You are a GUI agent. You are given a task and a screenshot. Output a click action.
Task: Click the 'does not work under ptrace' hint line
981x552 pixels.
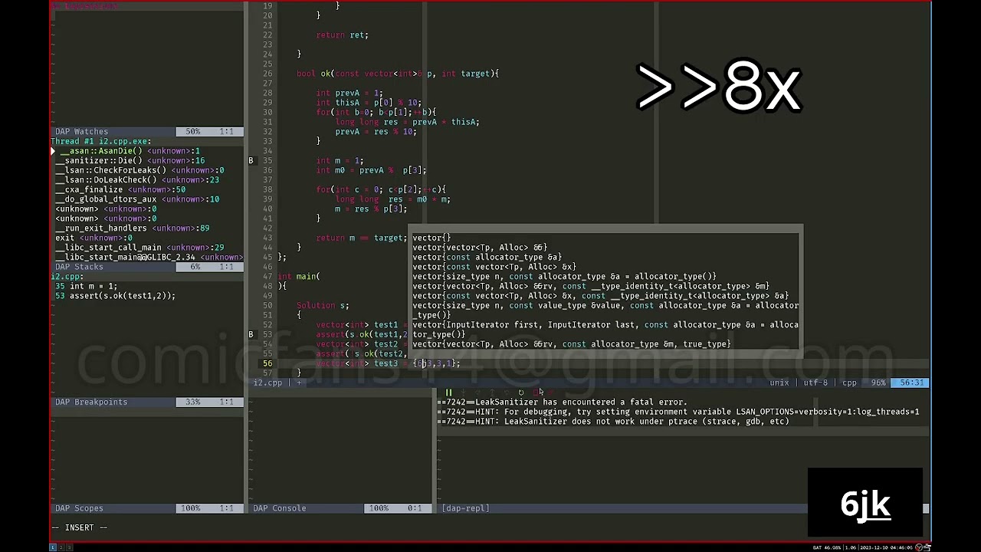[x=613, y=422]
